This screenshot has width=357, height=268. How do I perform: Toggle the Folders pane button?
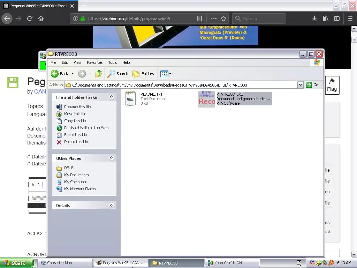(143, 74)
